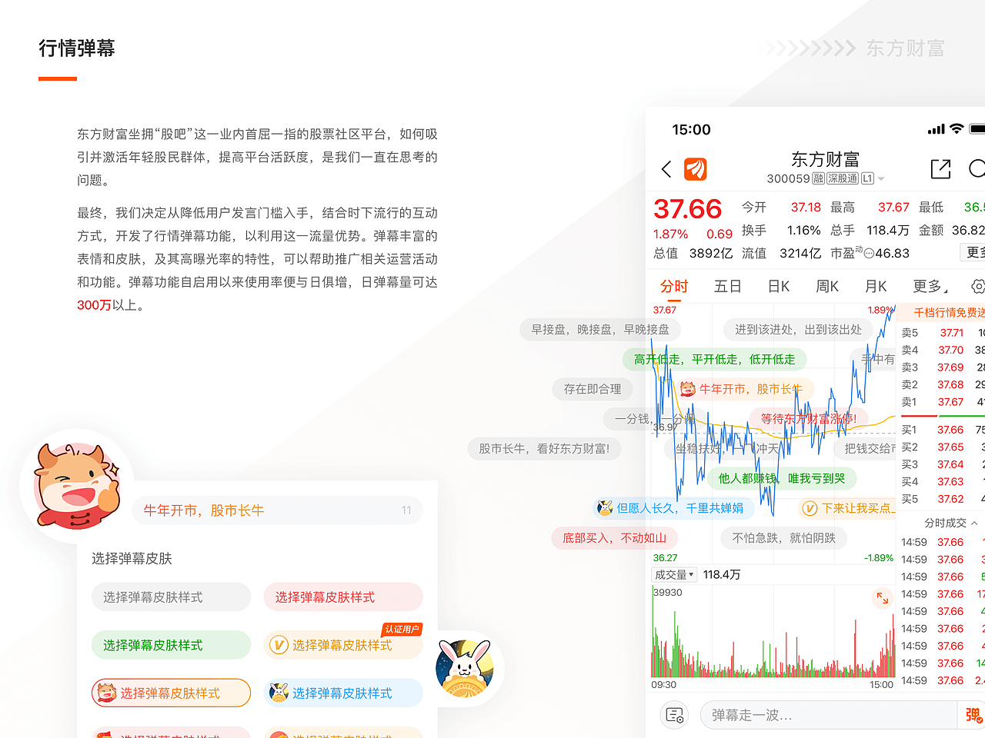Click the ox mascot avatar
The height and width of the screenshot is (738, 985).
click(76, 486)
